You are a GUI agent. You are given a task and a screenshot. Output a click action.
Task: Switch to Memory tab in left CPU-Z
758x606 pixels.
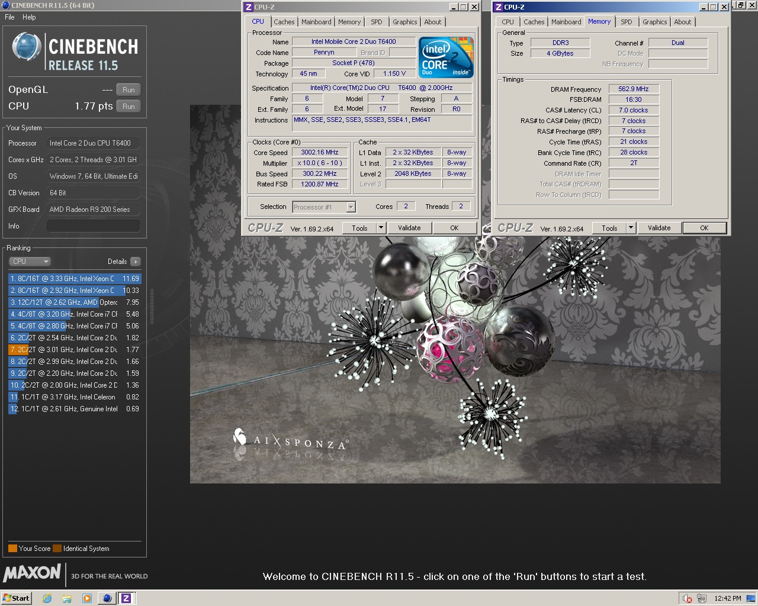pos(349,22)
